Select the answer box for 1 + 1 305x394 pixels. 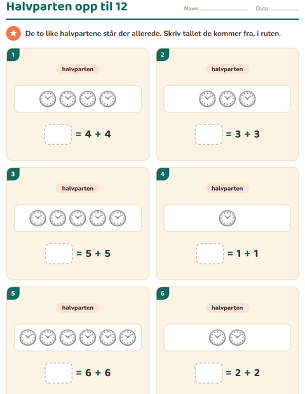(x=210, y=254)
